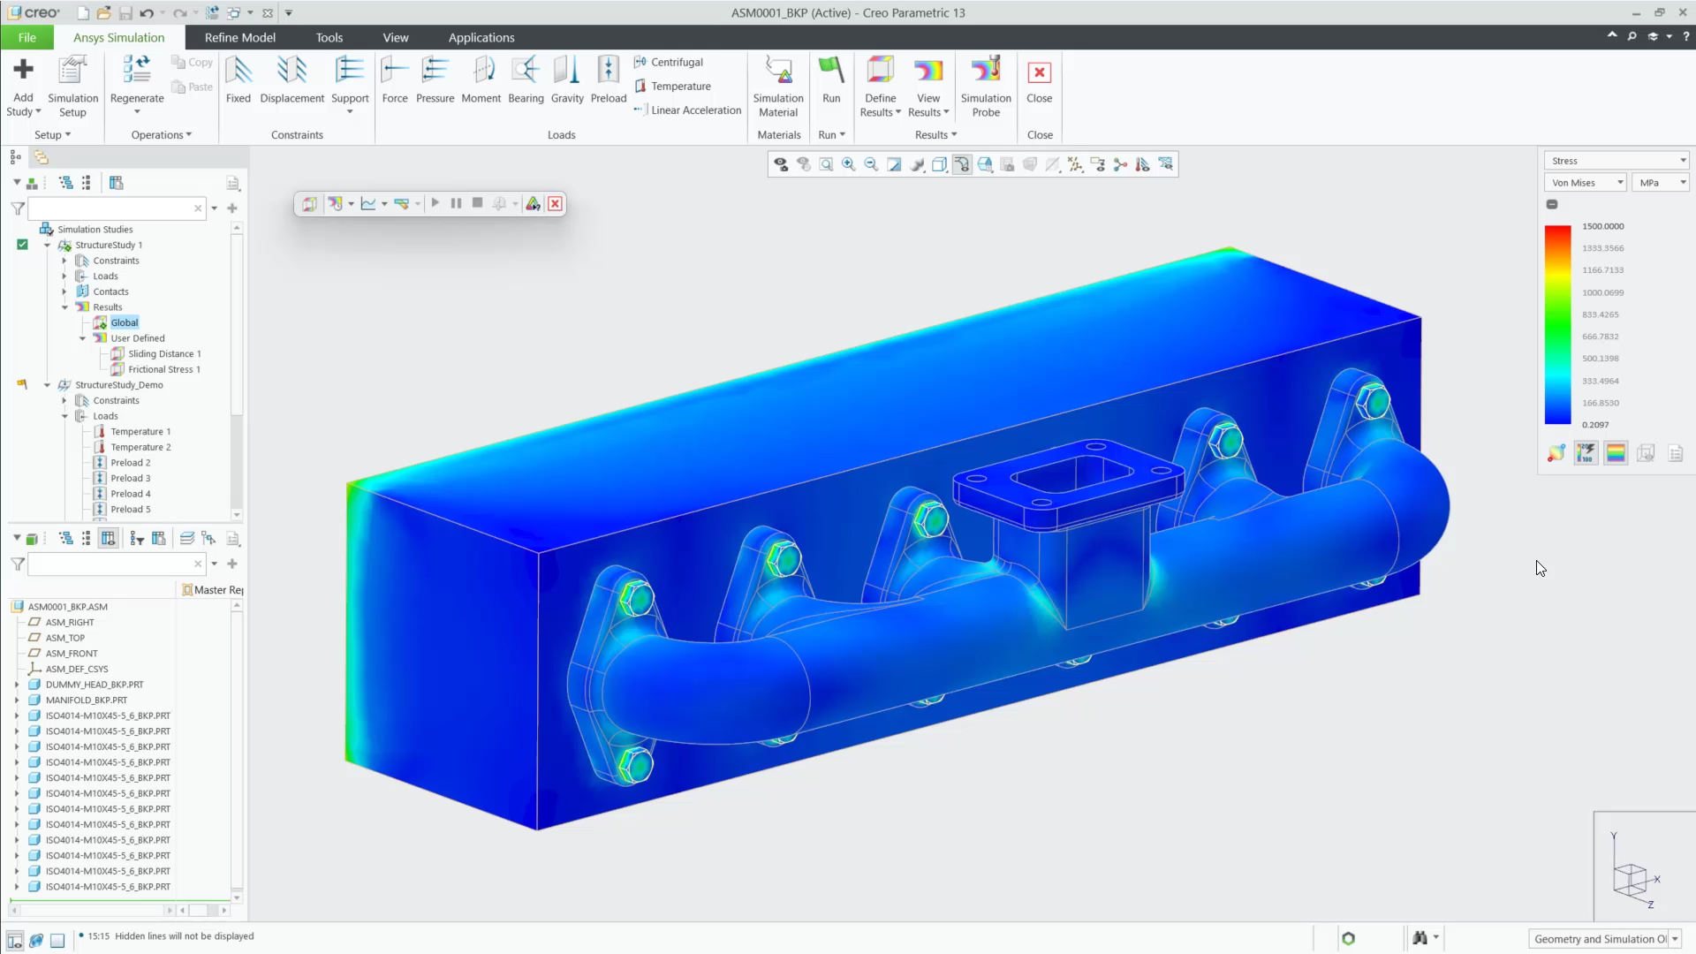Pause the result animation
Screen dimensions: 1696x954
456,203
